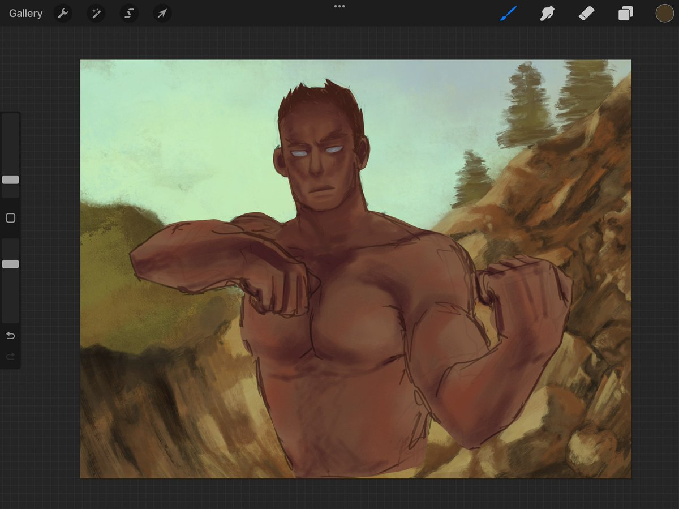Redo the last undone action
The width and height of the screenshot is (679, 509).
tap(10, 356)
